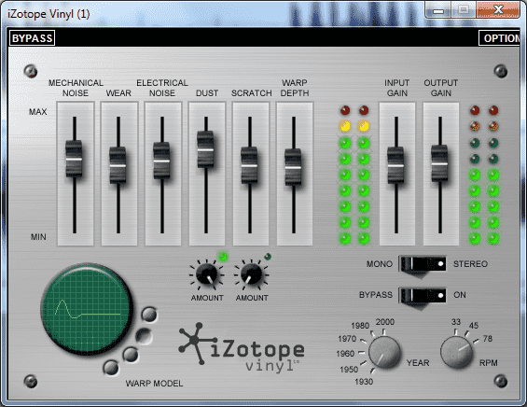The image size is (527, 407).
Task: Click the MONO label
Action: (380, 264)
